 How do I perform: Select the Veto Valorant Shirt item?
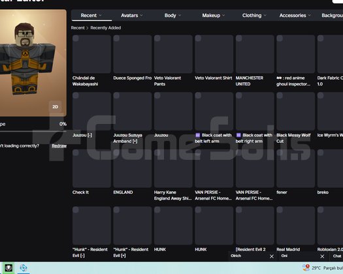click(x=214, y=54)
